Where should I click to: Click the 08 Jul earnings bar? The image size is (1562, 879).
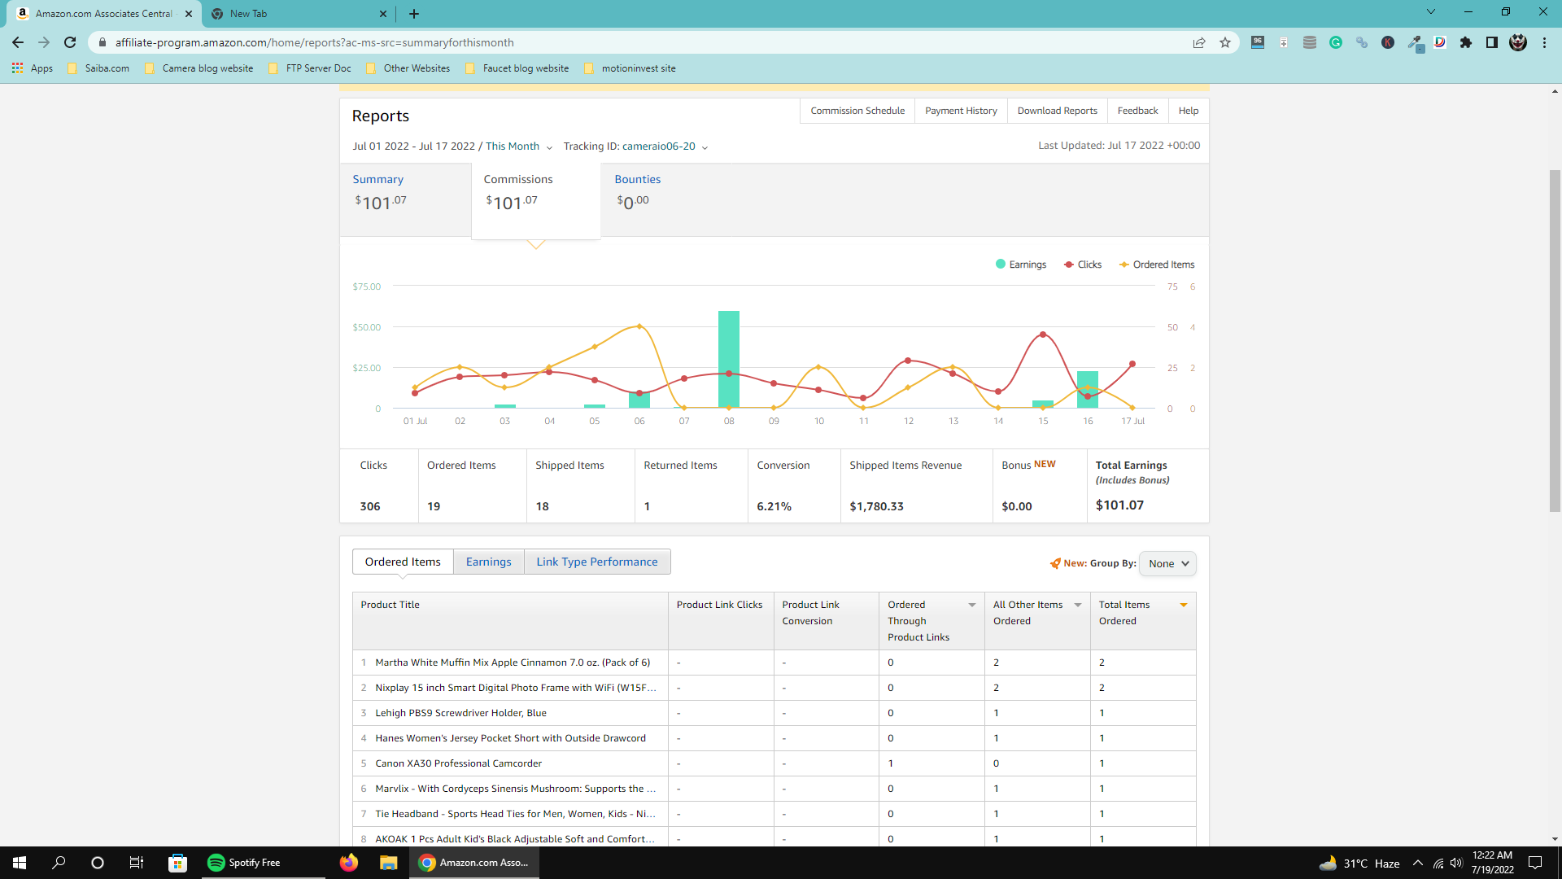(729, 359)
